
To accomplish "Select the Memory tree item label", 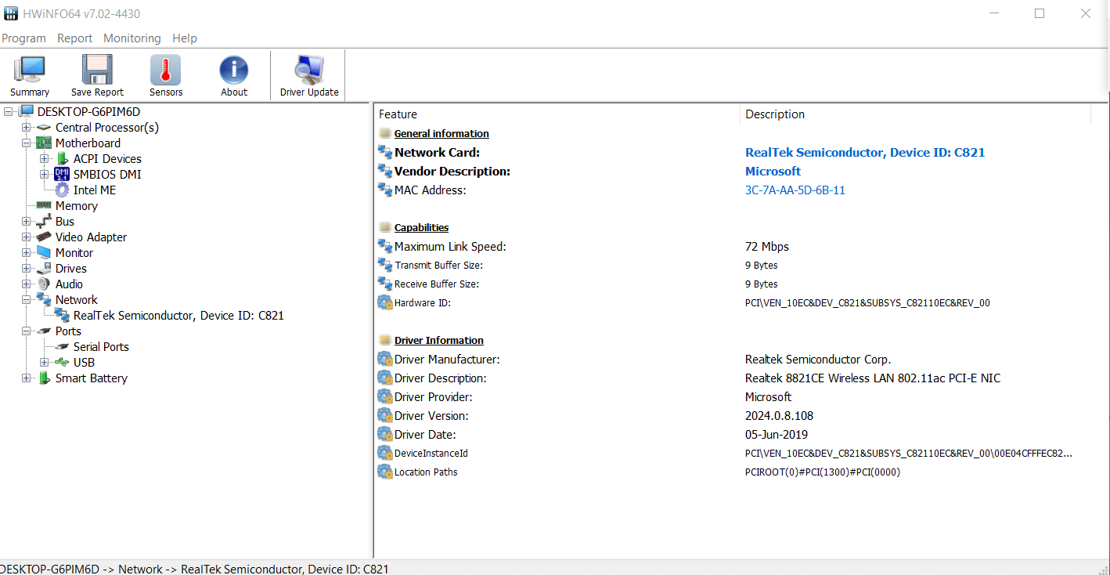I will [77, 205].
